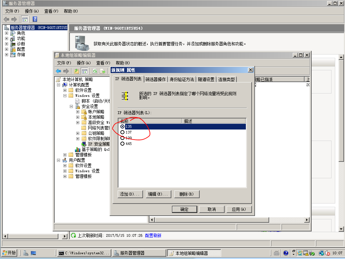Open the 身份验证方法 tab
This screenshot has width=345, height=259.
pos(182,79)
